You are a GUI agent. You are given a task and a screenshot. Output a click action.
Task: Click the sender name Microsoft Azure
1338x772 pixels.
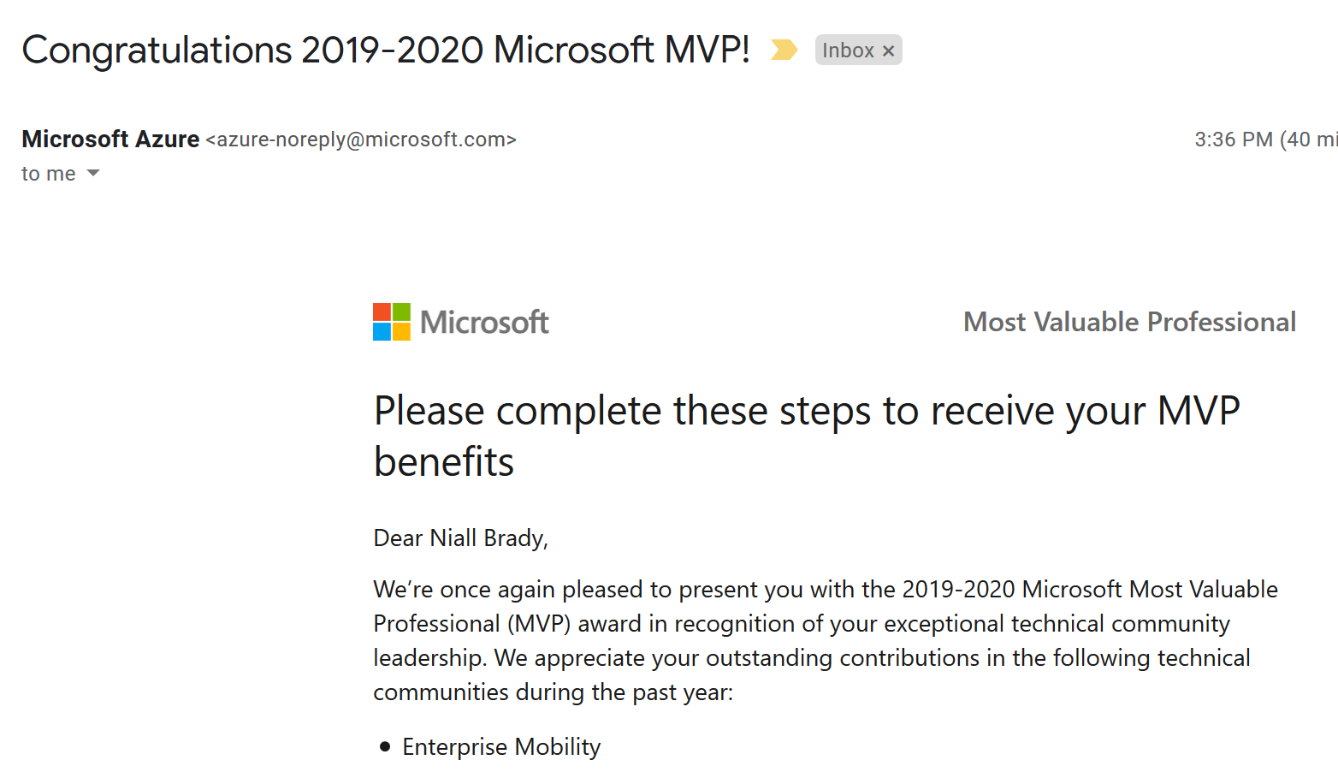(x=110, y=139)
